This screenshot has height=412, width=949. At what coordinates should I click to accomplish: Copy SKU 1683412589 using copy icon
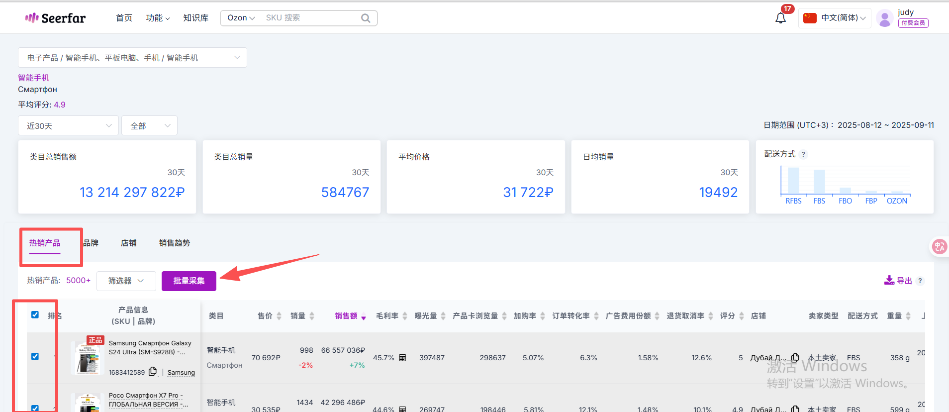[x=153, y=372]
